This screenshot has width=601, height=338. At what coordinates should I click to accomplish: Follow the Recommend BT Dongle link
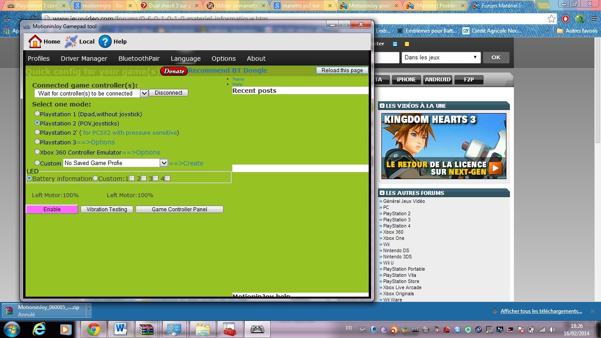pyautogui.click(x=228, y=70)
